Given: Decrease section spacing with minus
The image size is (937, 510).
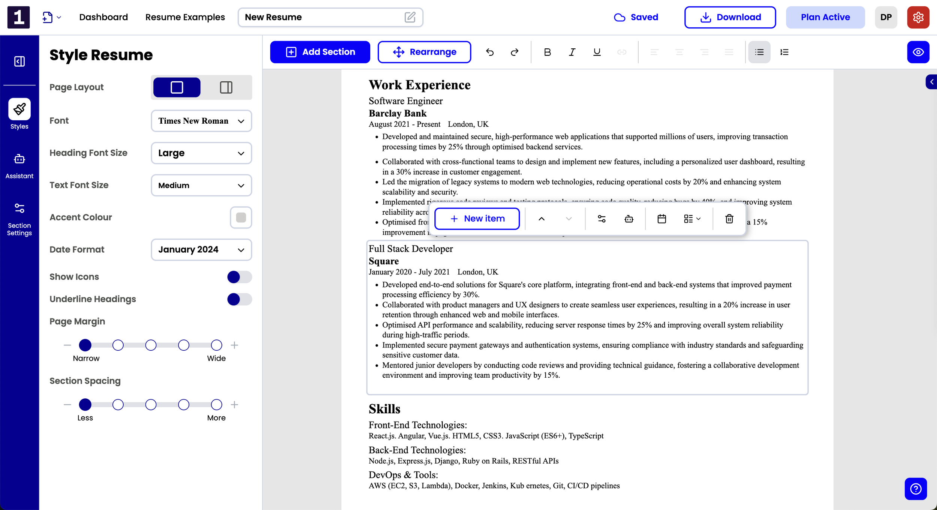Looking at the screenshot, I should [67, 405].
